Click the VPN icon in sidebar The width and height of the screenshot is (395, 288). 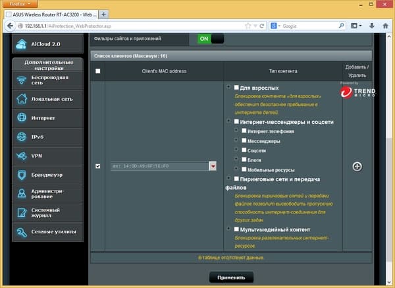click(22, 156)
